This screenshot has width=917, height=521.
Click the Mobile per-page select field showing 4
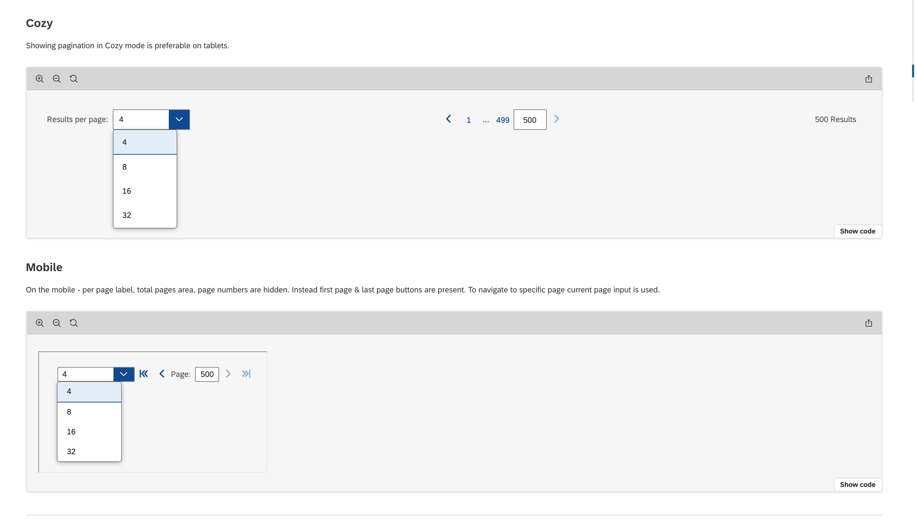(x=86, y=375)
